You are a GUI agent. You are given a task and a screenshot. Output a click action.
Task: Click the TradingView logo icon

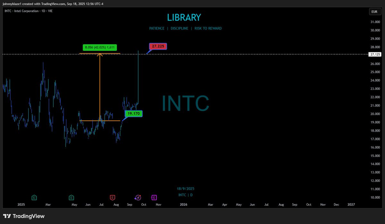pyautogui.click(x=7, y=216)
